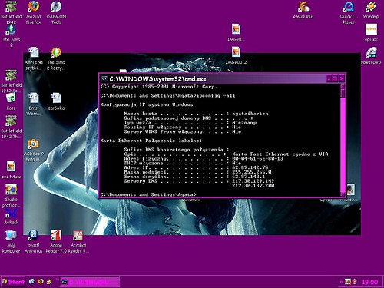Click 'Karta Fast Ethernet zgodna z VIA' text
Screen dimensions: 384x288
click(x=280, y=154)
